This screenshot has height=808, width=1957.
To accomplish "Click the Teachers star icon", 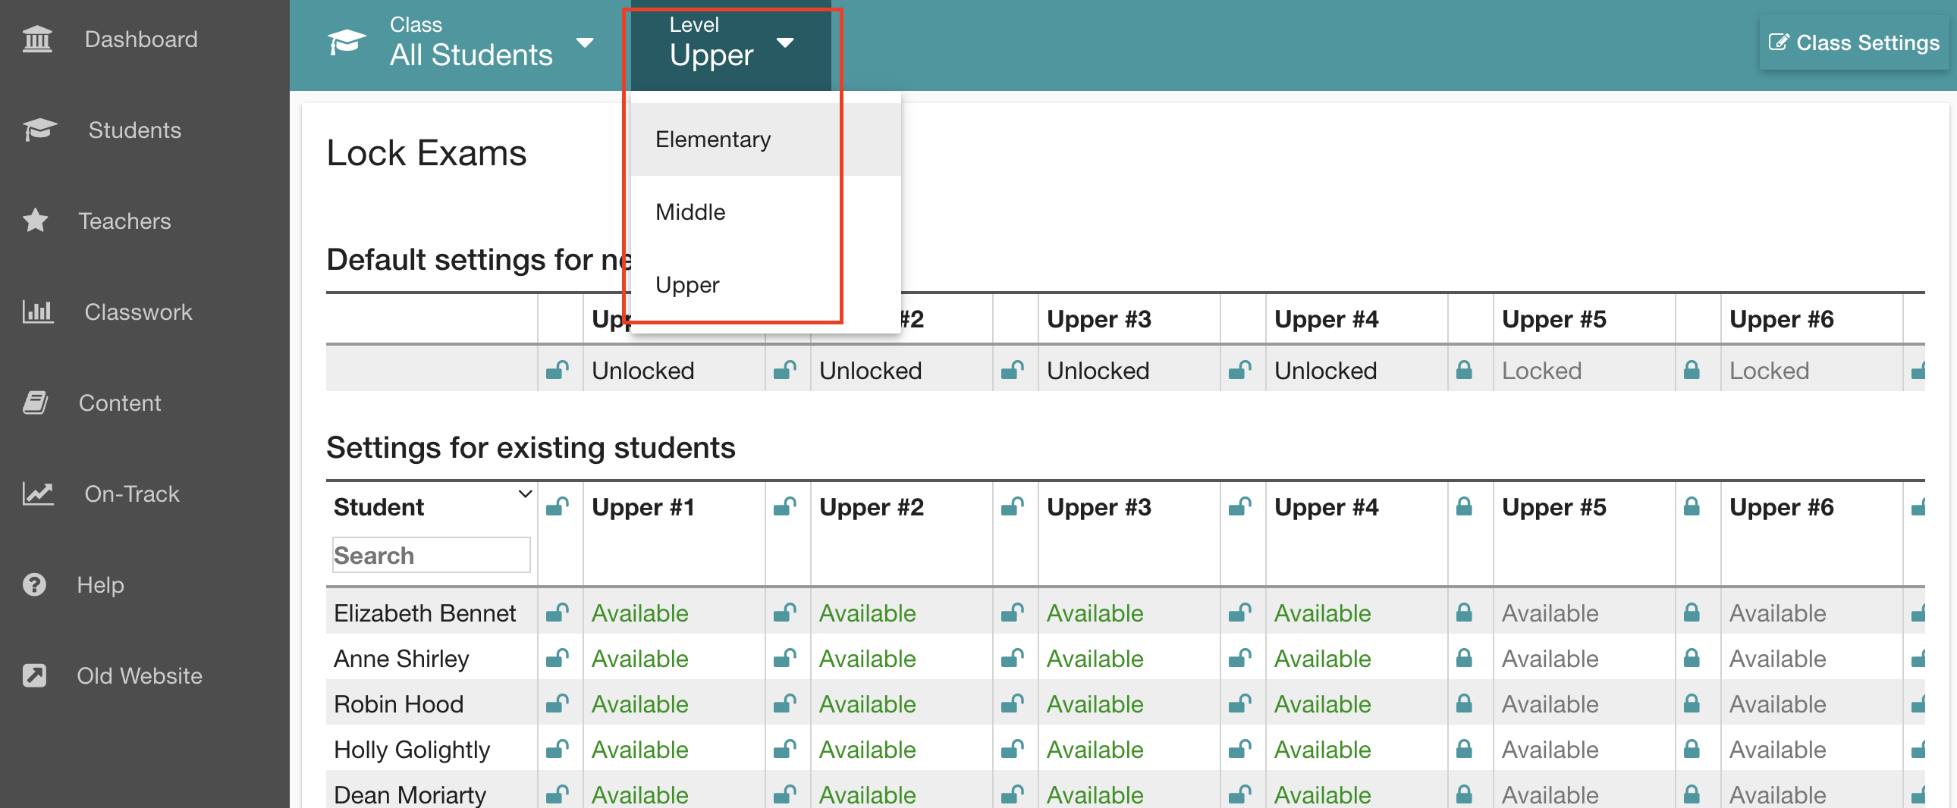I will (35, 221).
